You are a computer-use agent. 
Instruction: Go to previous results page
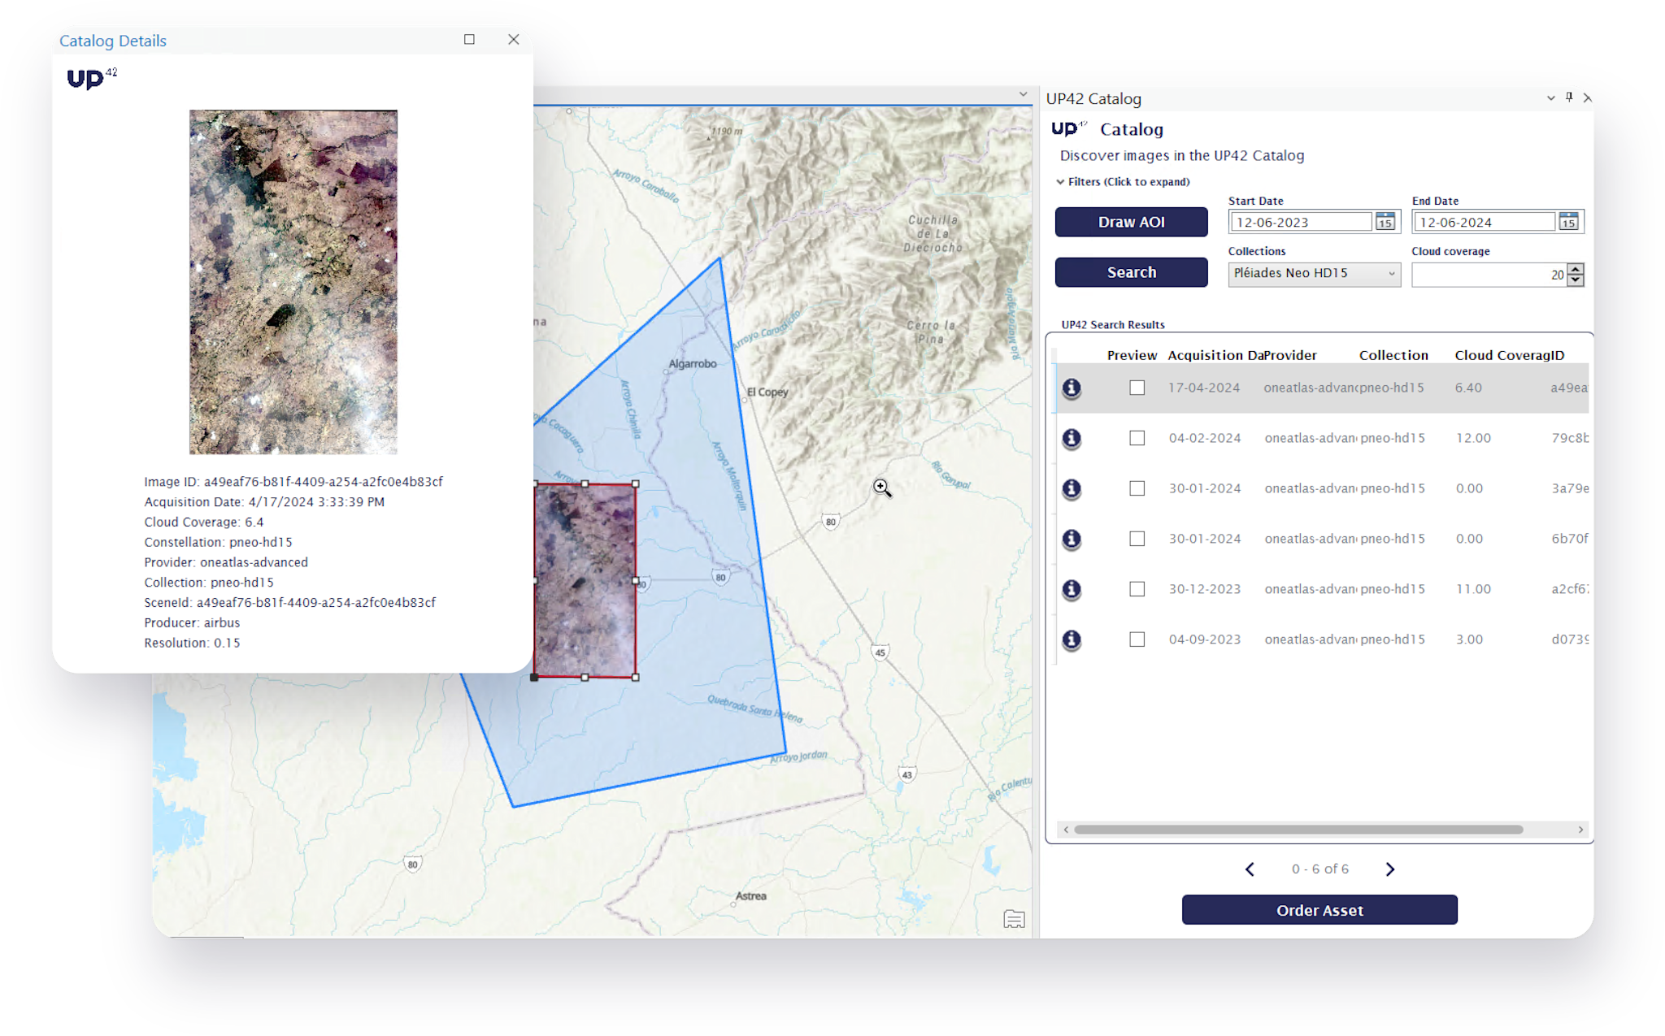(1250, 869)
